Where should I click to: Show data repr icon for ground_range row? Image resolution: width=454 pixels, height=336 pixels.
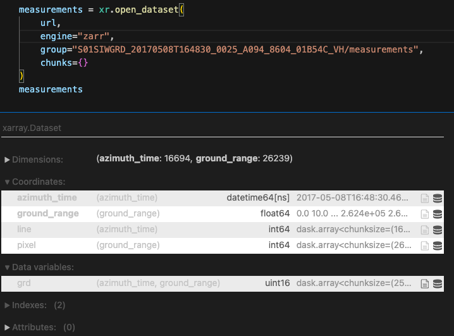pyautogui.click(x=438, y=215)
